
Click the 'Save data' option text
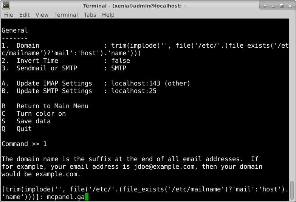point(33,121)
